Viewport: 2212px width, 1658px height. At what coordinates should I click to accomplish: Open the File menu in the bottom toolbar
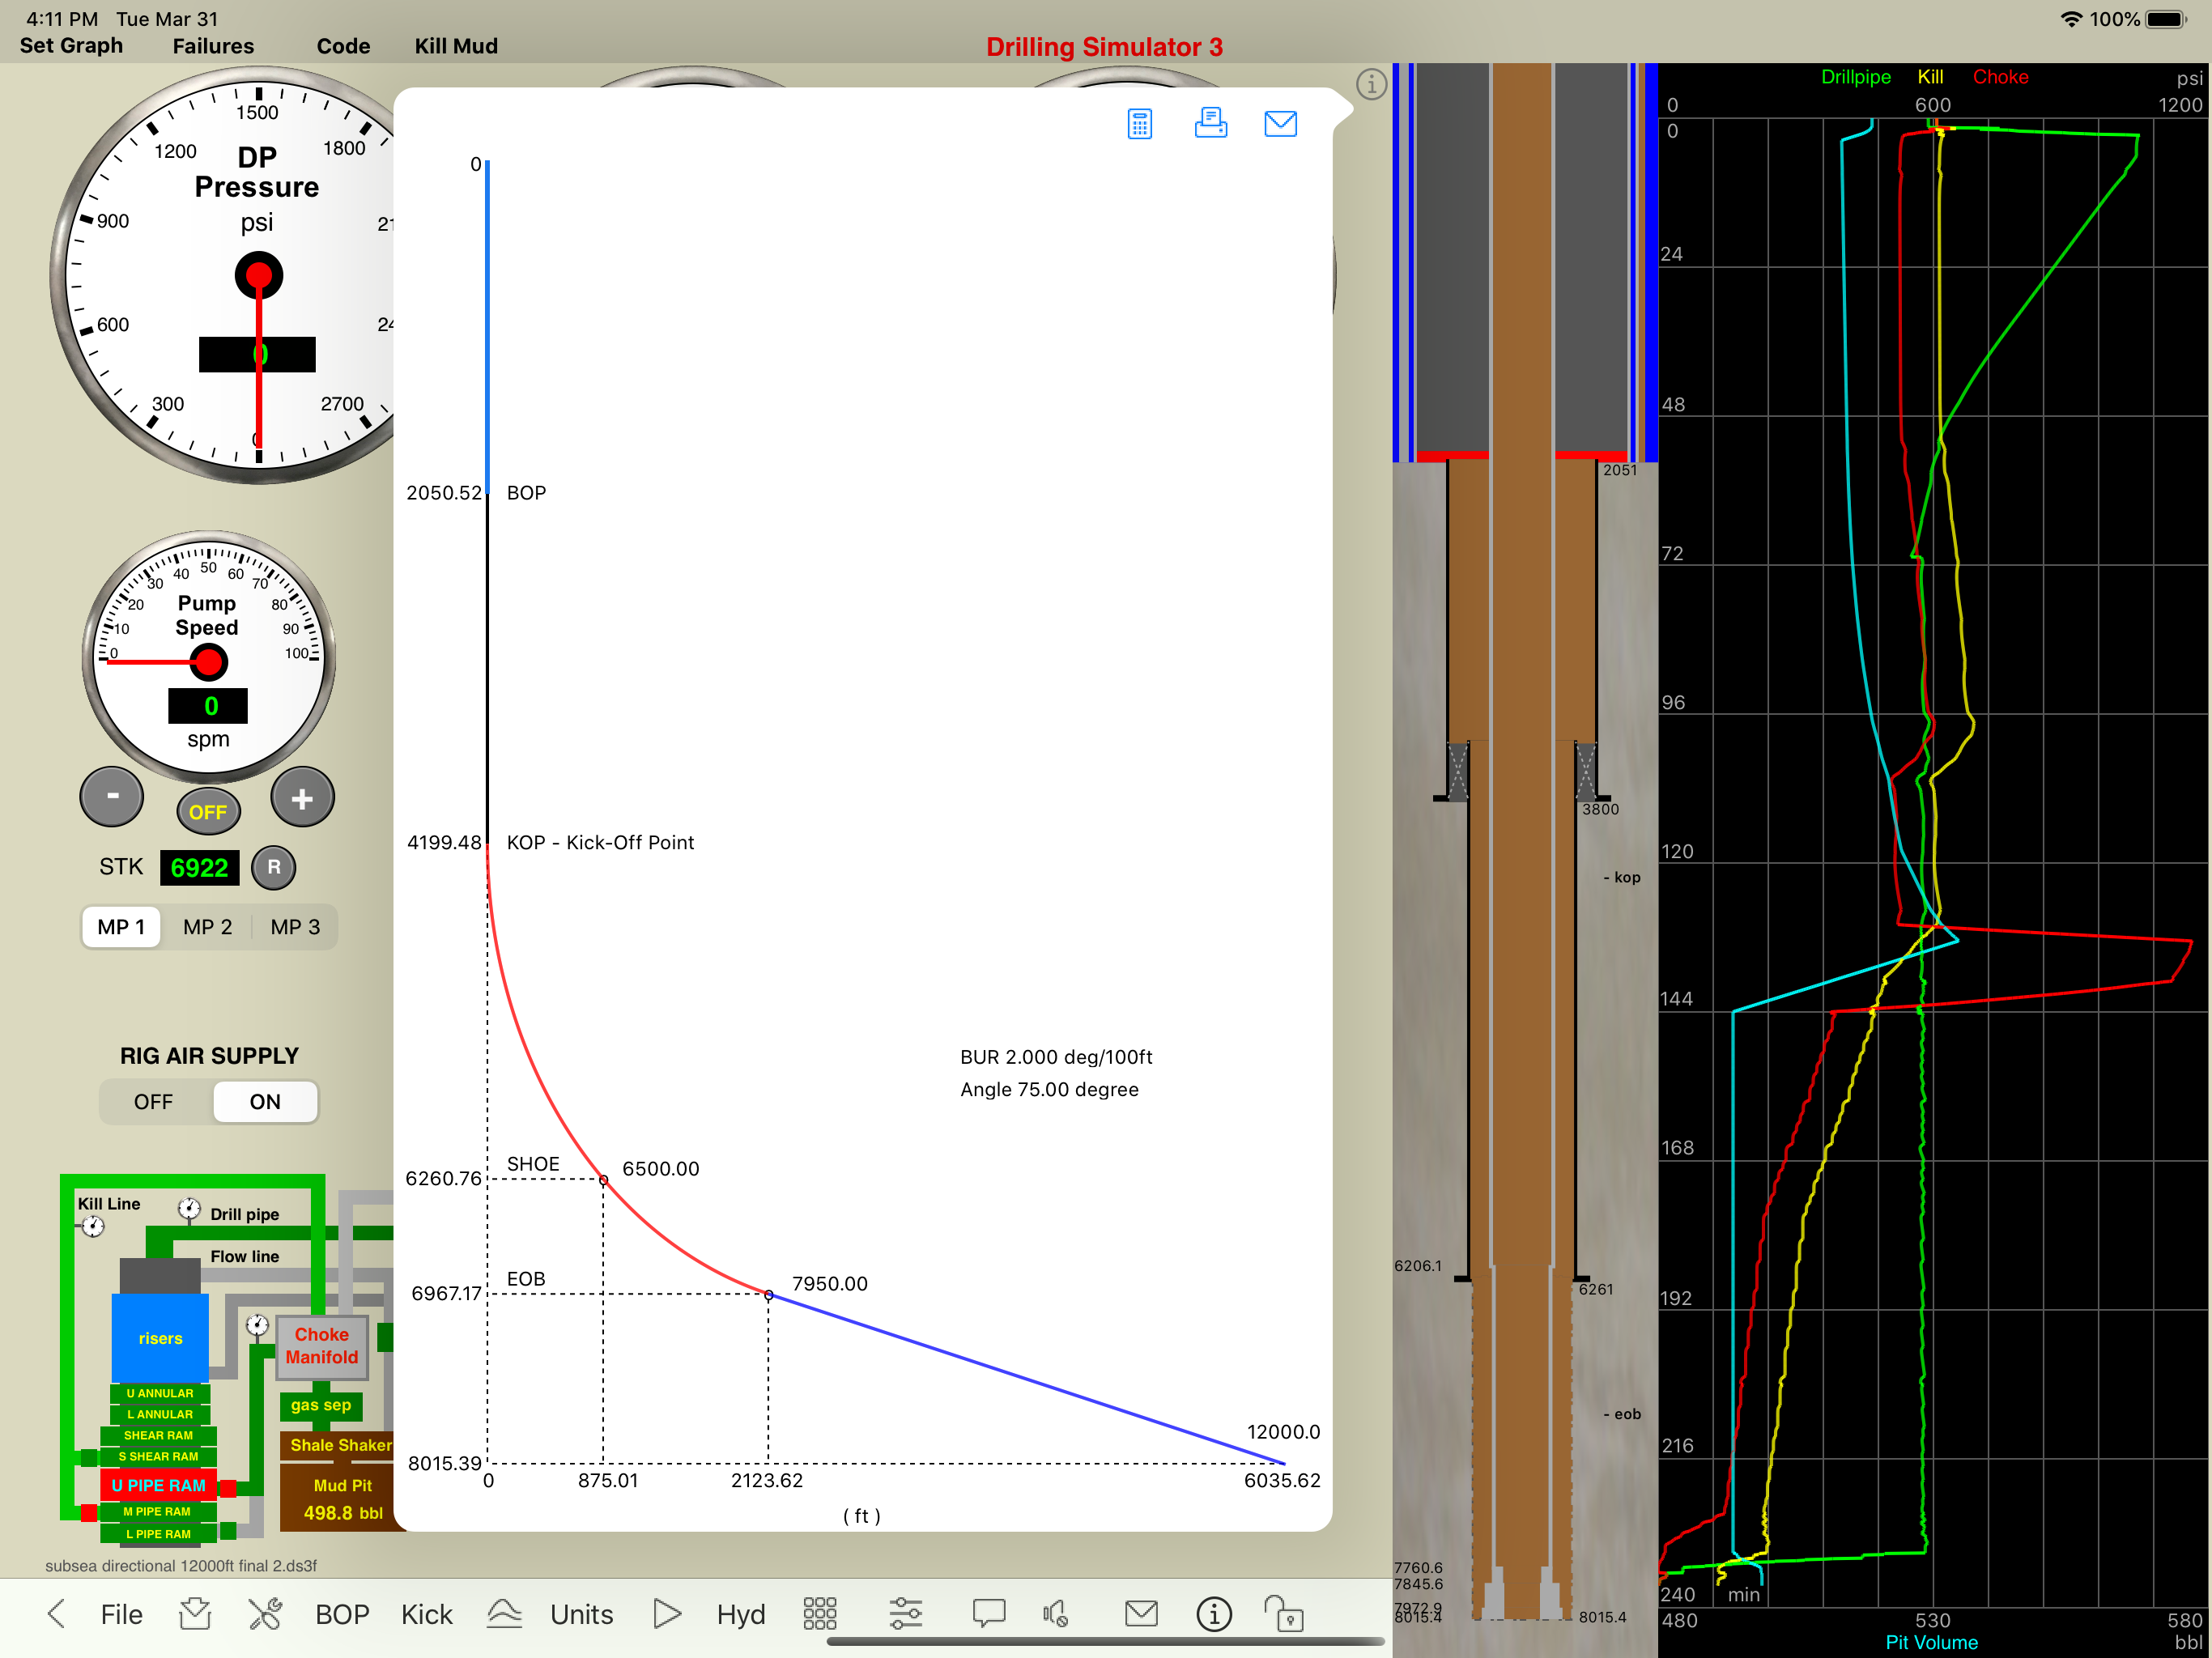pyautogui.click(x=121, y=1614)
